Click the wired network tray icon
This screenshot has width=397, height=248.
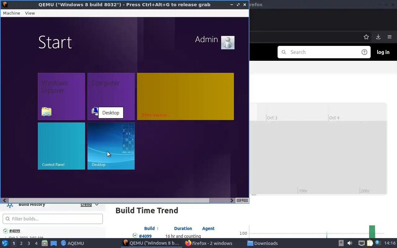(361, 243)
